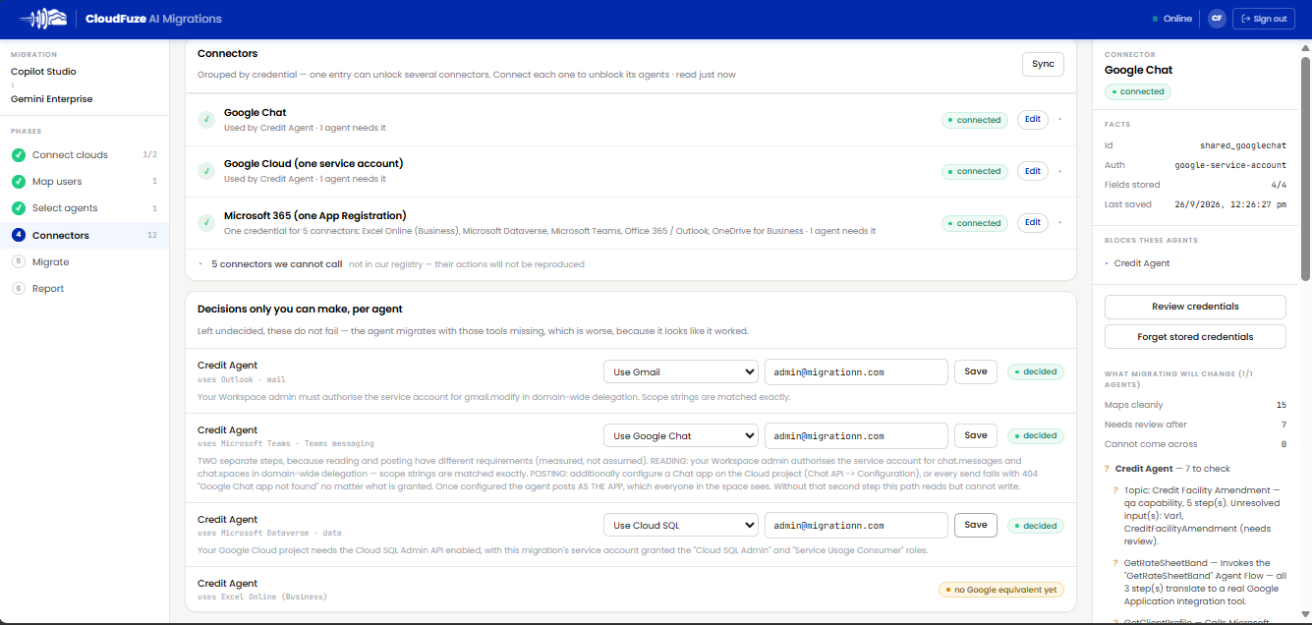Save the Microsoft Dataverse data decision
Viewport: 1312px width, 625px height.
[x=976, y=525]
